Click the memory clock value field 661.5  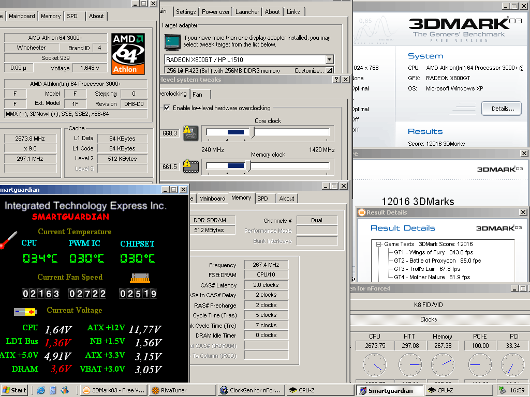point(170,167)
